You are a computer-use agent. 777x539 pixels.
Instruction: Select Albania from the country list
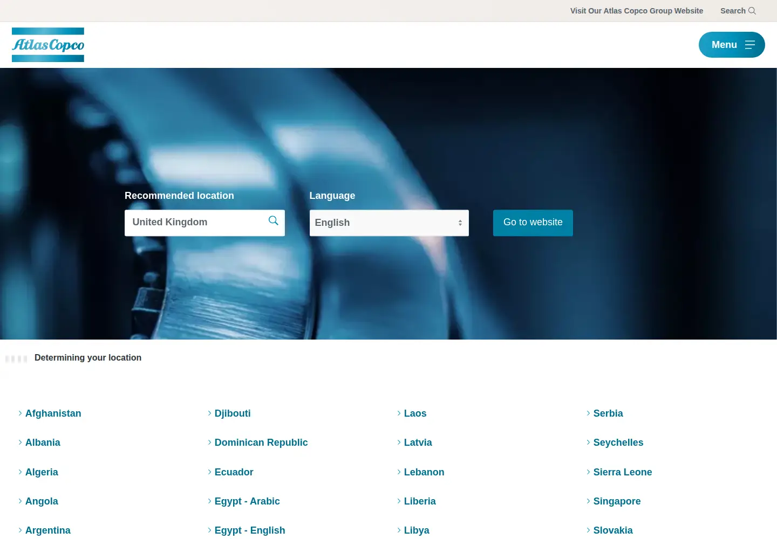(x=43, y=443)
